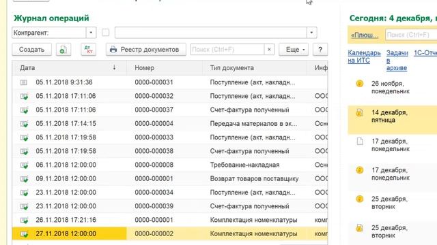Open the «Плюш... organization link

(x=365, y=35)
